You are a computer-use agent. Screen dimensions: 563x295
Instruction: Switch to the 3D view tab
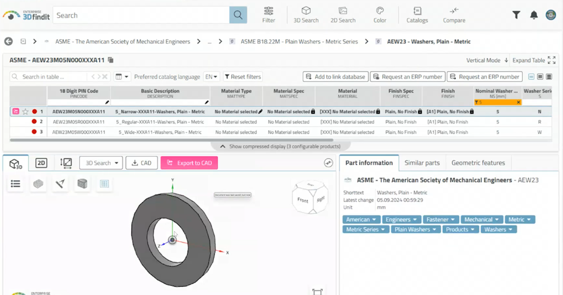(16, 163)
